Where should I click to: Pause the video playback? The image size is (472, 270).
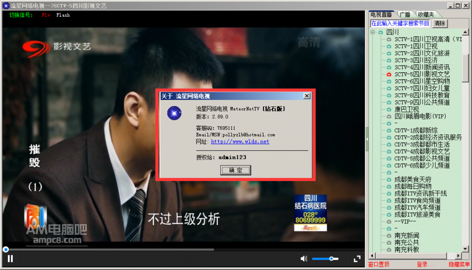10,258
